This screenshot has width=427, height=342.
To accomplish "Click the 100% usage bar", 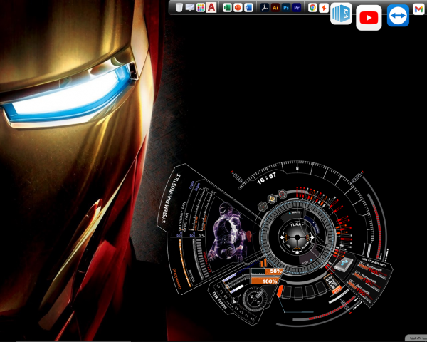I will (264, 281).
